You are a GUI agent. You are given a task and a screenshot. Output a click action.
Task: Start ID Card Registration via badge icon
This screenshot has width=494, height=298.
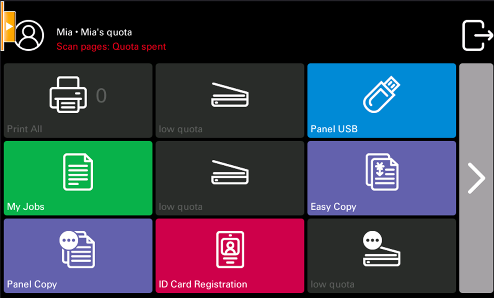[x=230, y=250]
